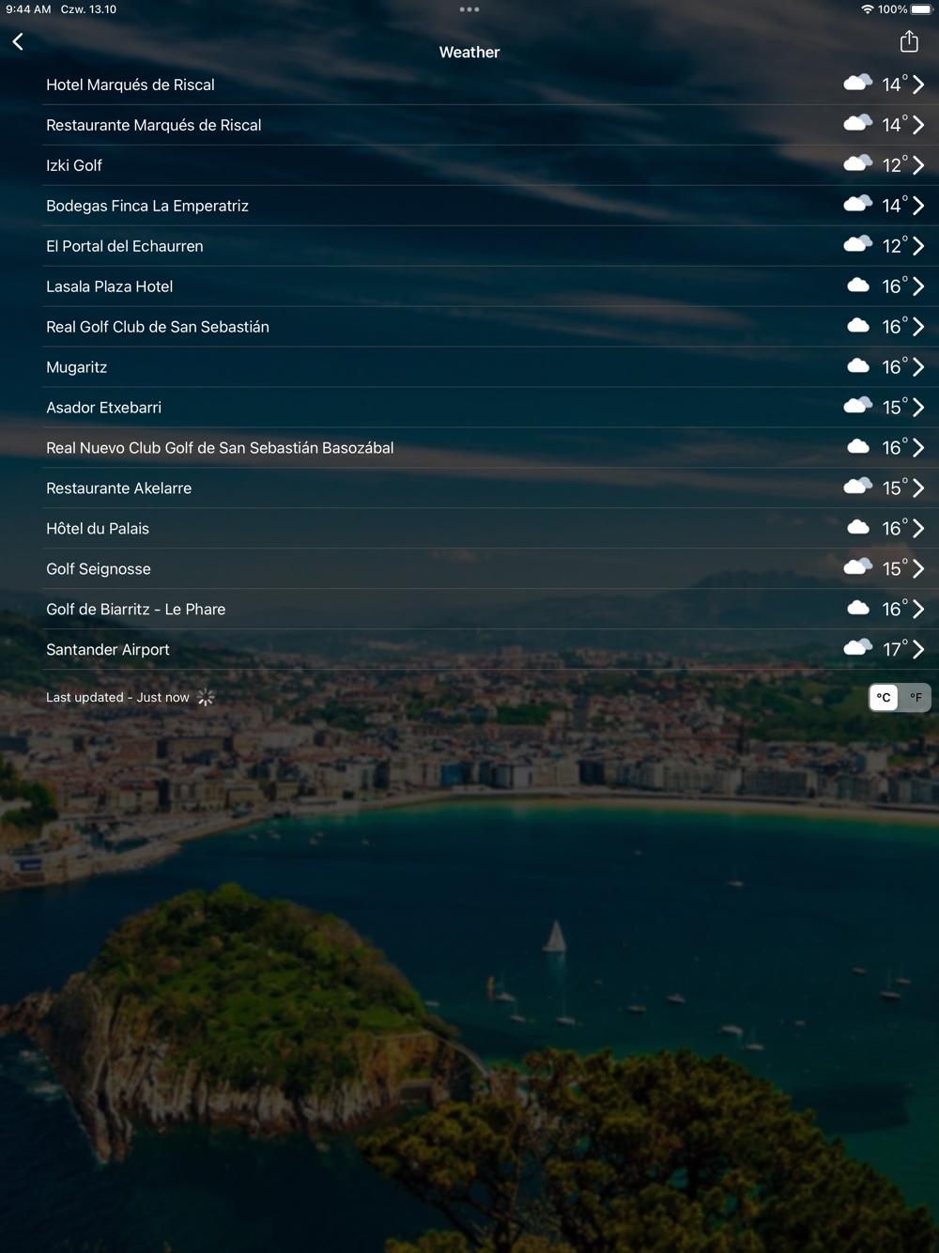Click cloud icon for Santander Airport

click(858, 648)
